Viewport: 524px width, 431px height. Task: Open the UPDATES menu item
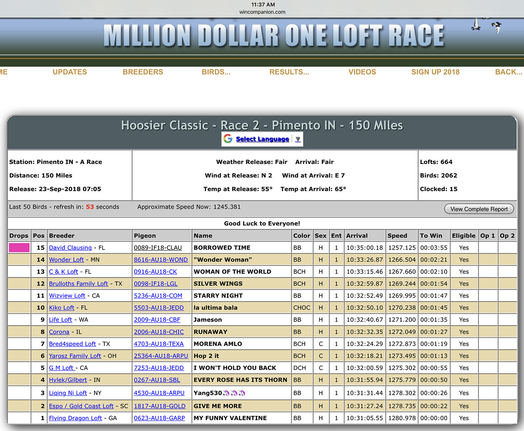pyautogui.click(x=70, y=72)
